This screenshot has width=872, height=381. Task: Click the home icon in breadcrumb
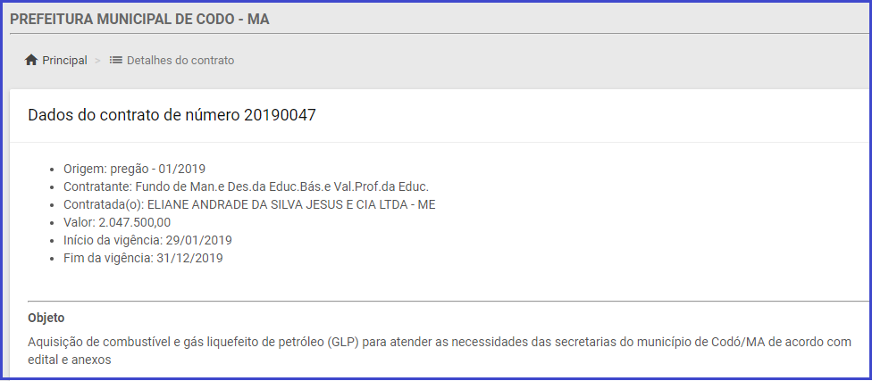(x=31, y=61)
